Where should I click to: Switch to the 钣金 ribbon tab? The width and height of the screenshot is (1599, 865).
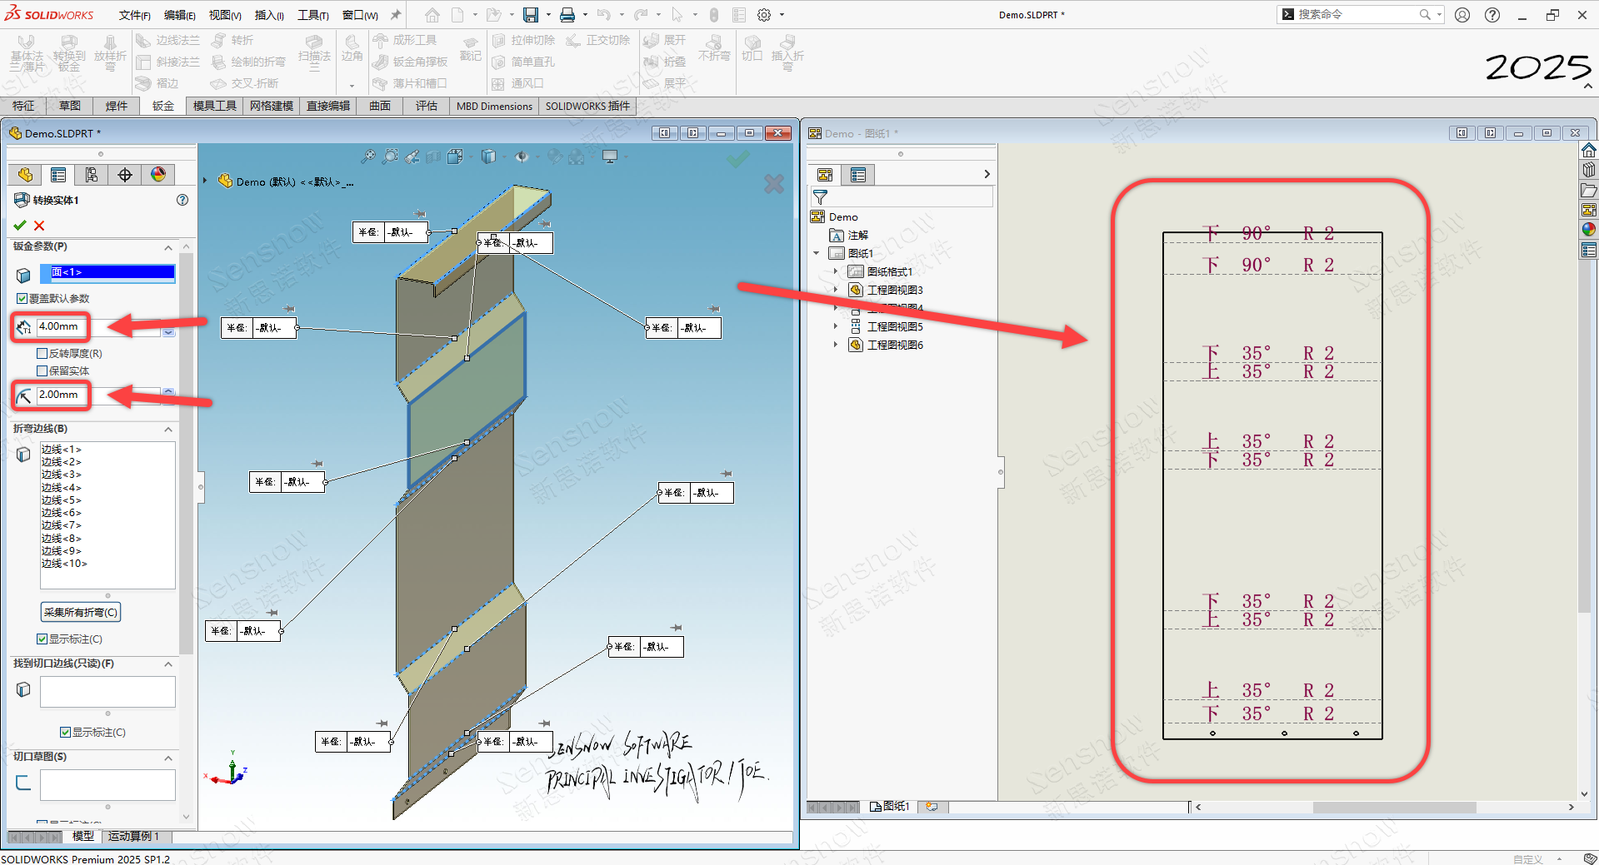[x=163, y=106]
